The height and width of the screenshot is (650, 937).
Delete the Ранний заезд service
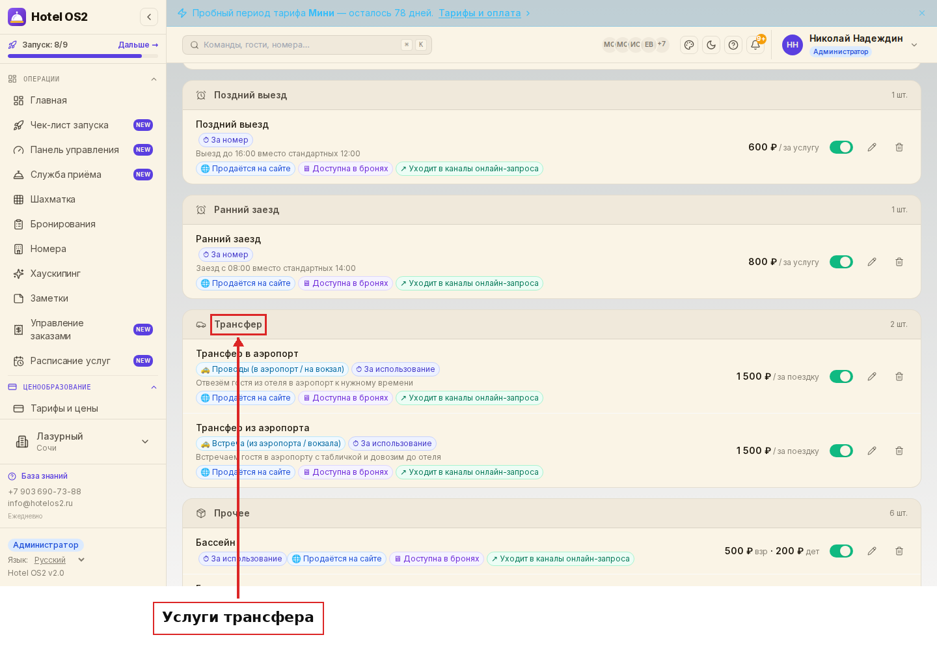coord(899,262)
